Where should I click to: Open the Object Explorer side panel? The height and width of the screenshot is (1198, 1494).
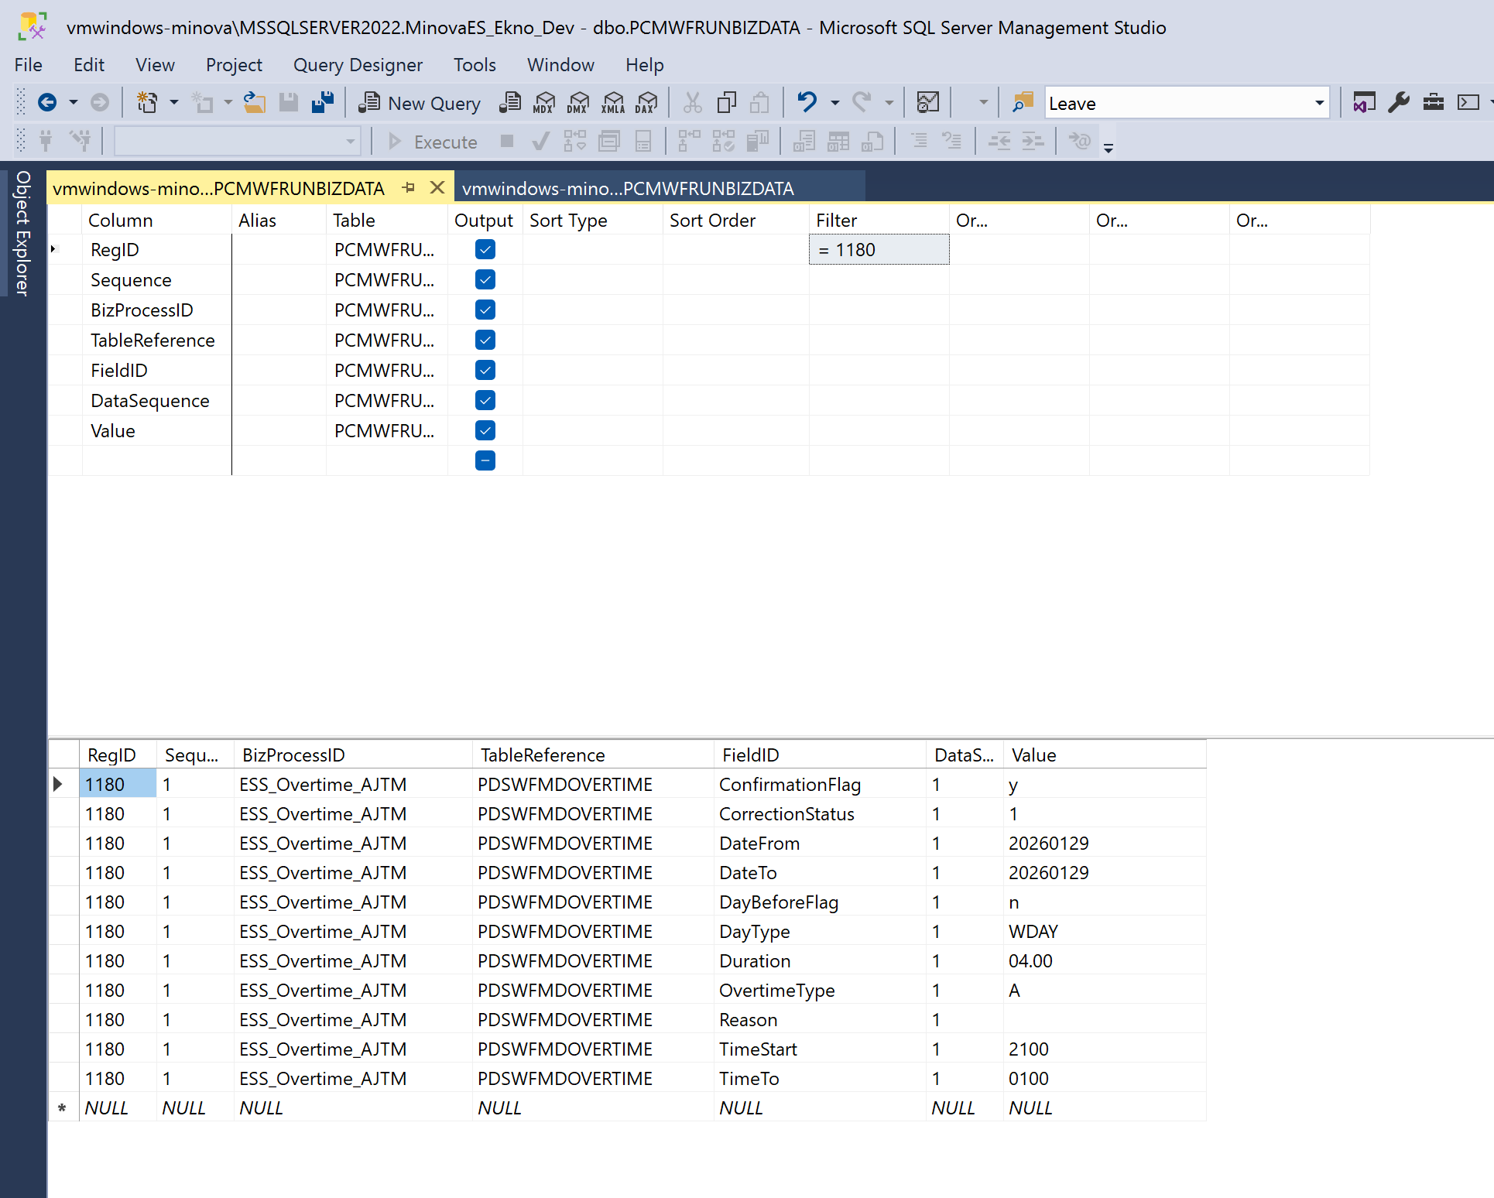22,233
